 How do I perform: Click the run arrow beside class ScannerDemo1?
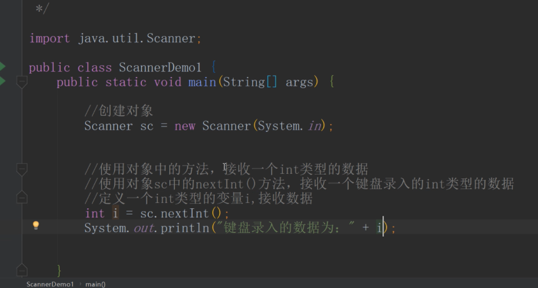[x=2, y=67]
